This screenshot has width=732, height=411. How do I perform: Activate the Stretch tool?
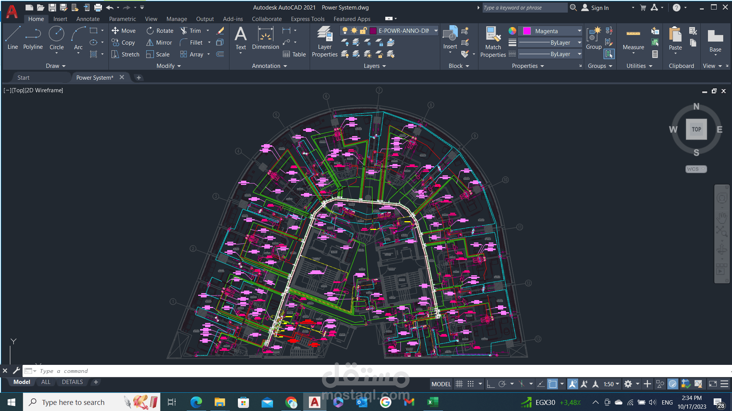(125, 55)
